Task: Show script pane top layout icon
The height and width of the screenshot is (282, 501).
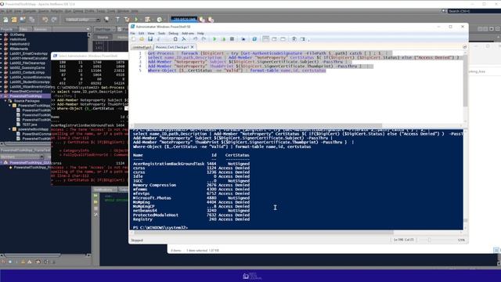Action: pos(266,39)
